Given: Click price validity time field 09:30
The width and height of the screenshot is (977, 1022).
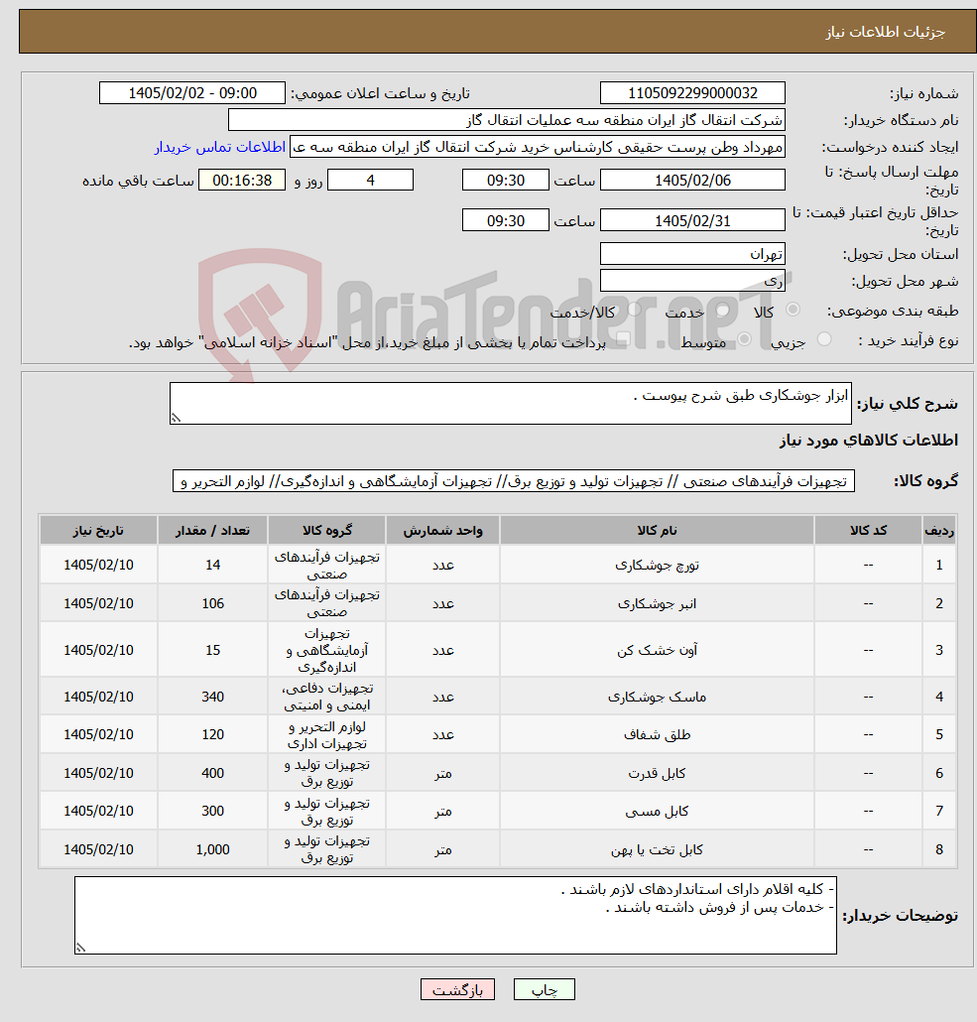Looking at the screenshot, I should pos(505,220).
